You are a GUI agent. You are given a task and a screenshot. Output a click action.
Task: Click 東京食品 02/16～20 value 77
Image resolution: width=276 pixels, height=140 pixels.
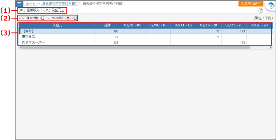209,37
